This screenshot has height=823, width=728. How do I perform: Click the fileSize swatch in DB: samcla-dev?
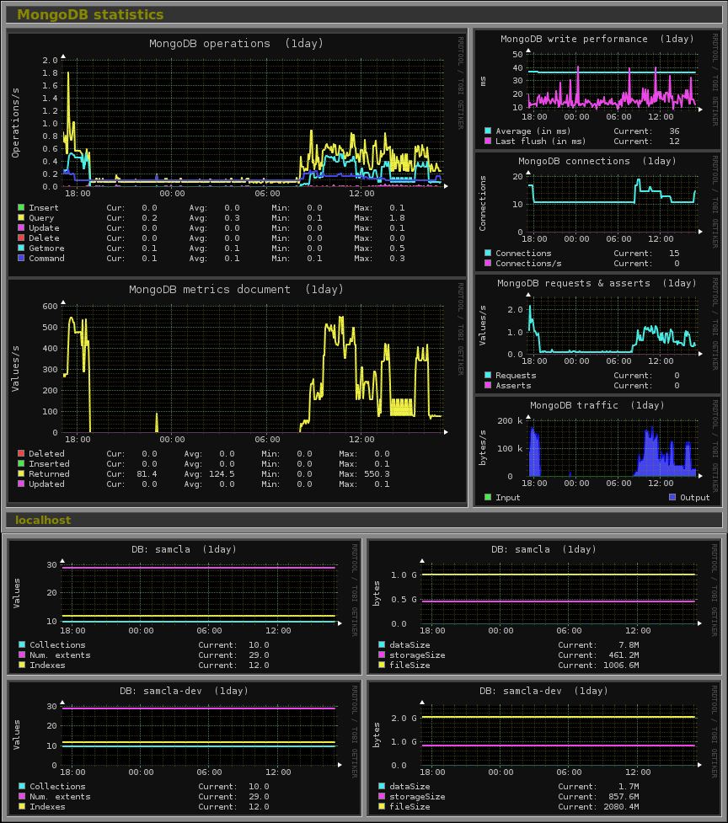click(x=382, y=807)
